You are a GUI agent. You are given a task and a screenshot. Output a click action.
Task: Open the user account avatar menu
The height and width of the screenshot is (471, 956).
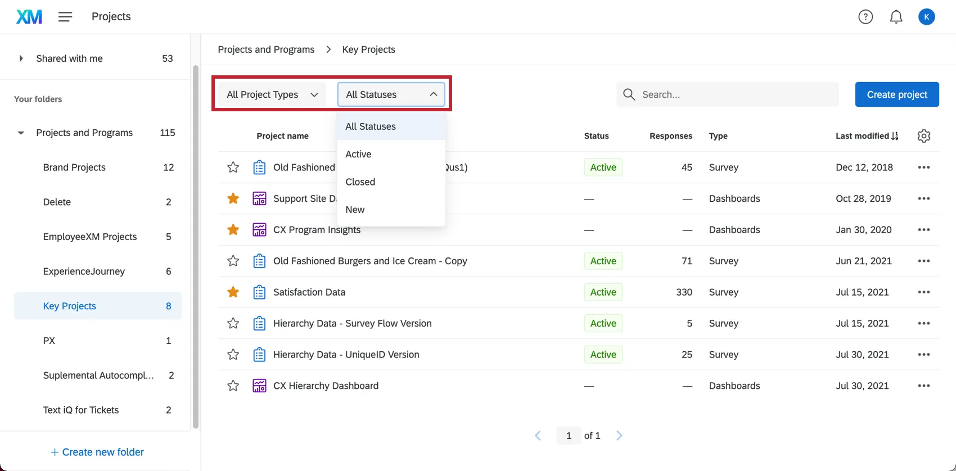coord(926,17)
